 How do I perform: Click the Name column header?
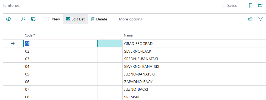click(128, 35)
